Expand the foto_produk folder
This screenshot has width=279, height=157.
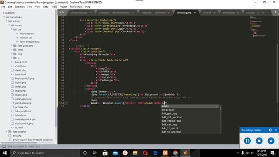(7, 132)
